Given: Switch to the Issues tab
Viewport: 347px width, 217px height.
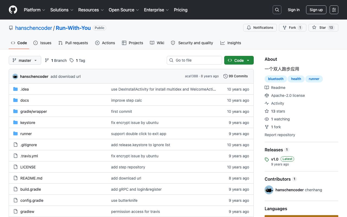Looking at the screenshot, I should pos(42,43).
